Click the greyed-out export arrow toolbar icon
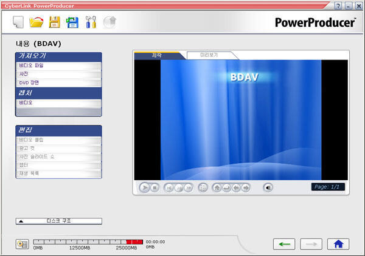Image resolution: width=365 pixels, height=256 pixels. tap(109, 22)
